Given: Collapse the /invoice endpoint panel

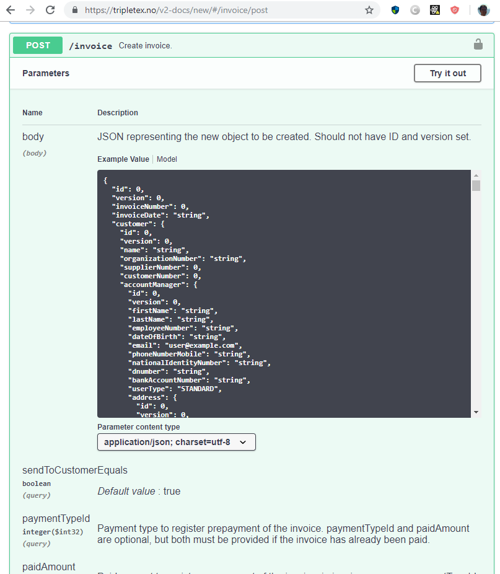Looking at the screenshot, I should [248, 45].
